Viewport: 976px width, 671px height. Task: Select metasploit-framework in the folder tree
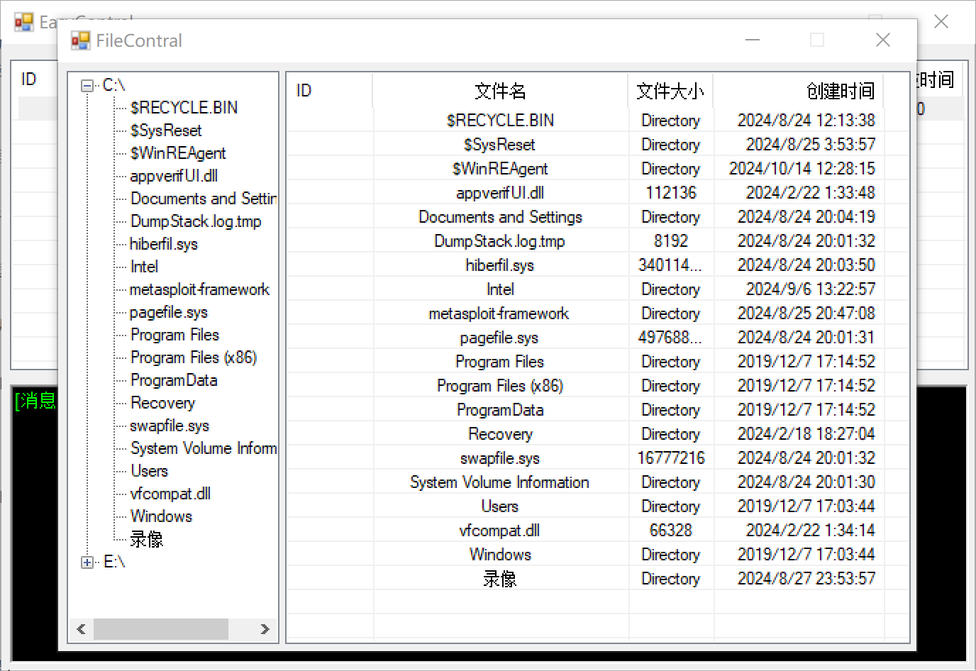coord(199,289)
